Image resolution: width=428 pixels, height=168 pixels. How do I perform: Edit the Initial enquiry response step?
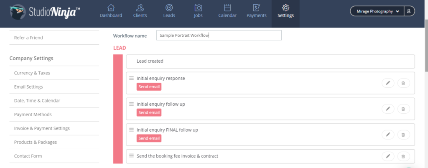(388, 83)
